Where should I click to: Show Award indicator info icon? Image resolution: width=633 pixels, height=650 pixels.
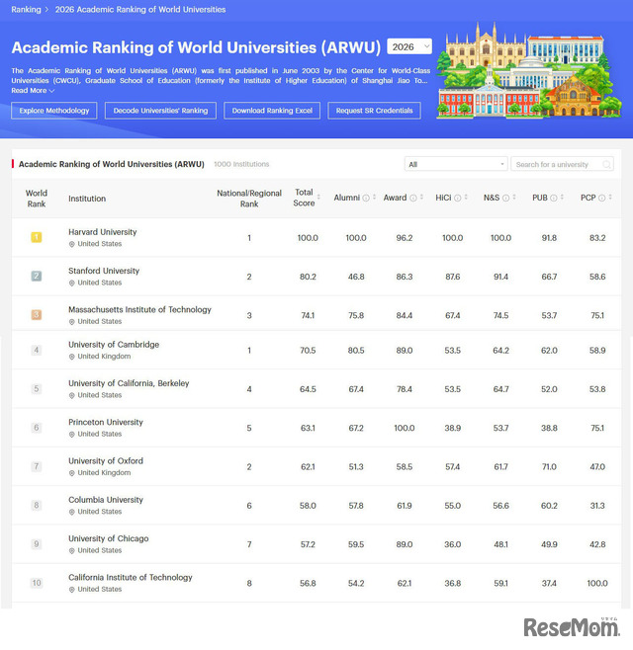click(x=413, y=199)
